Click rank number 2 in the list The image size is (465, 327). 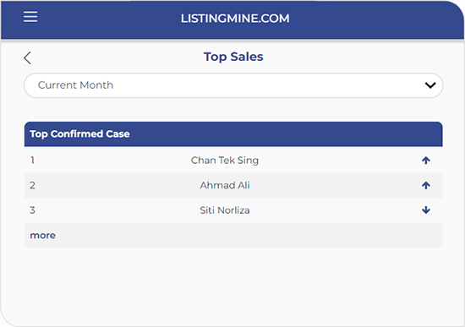pos(32,185)
